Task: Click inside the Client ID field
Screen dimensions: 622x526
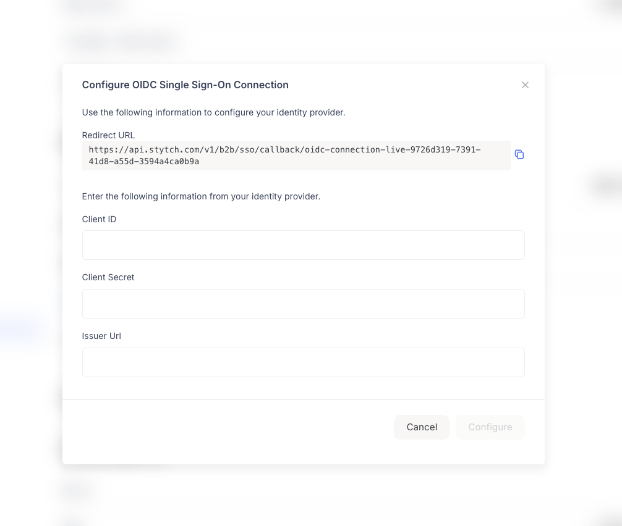Action: click(x=303, y=245)
